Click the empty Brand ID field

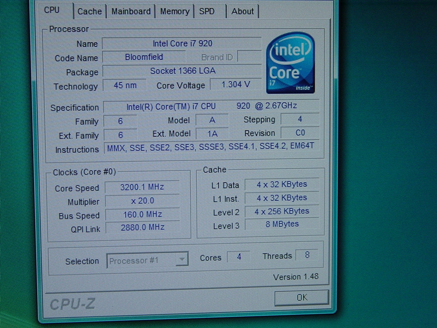point(249,56)
